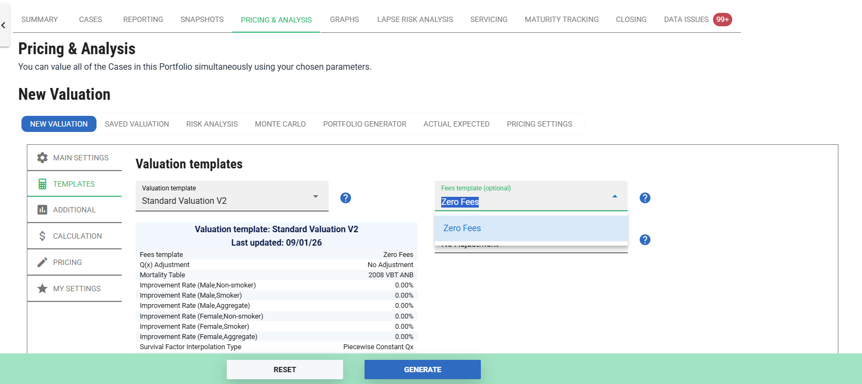
Task: Click the dollar sign icon beside Calculation
Action: coord(42,236)
